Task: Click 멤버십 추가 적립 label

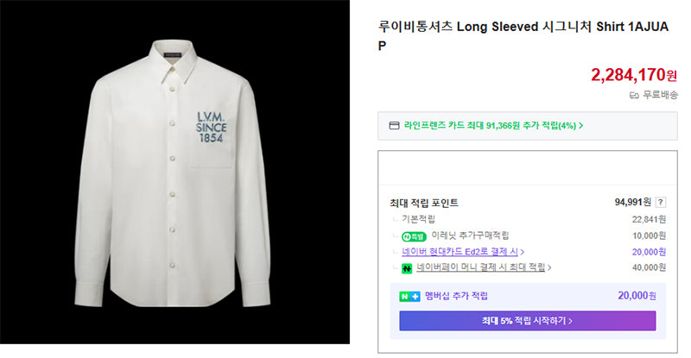Action: coord(456,296)
